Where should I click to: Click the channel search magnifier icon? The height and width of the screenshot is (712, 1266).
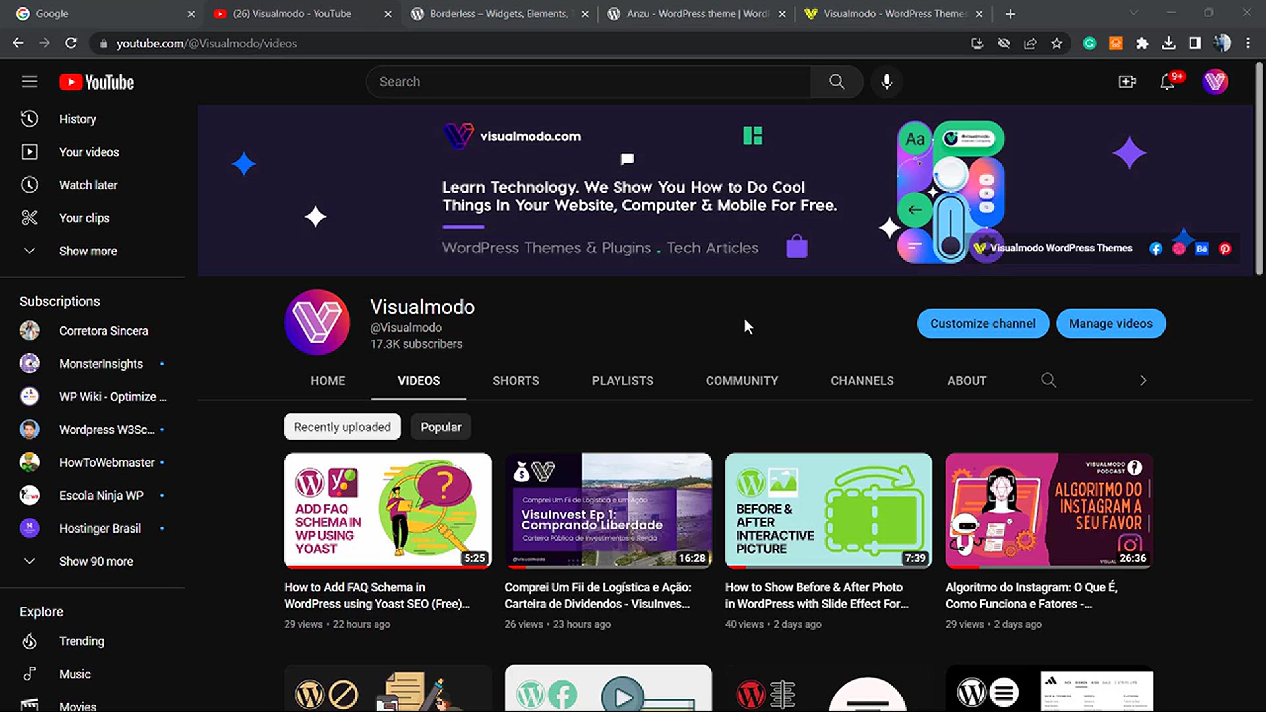1048,380
